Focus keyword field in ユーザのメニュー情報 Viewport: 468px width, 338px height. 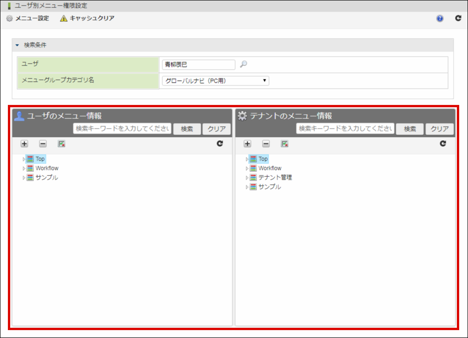pos(122,129)
